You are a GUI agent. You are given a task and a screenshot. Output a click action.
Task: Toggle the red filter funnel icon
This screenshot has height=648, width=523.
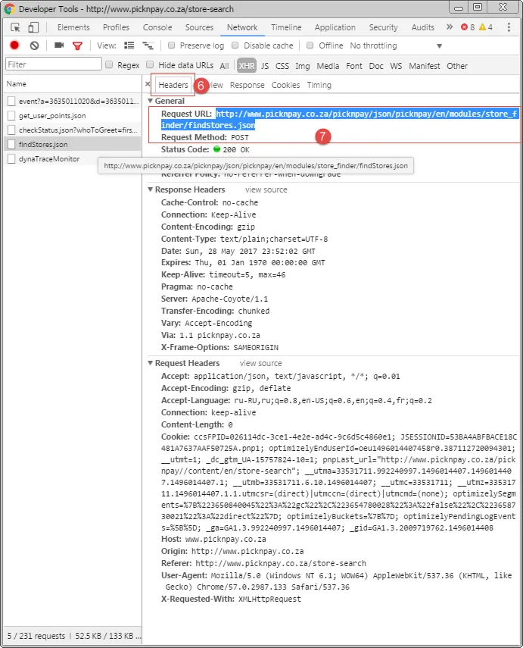[77, 45]
